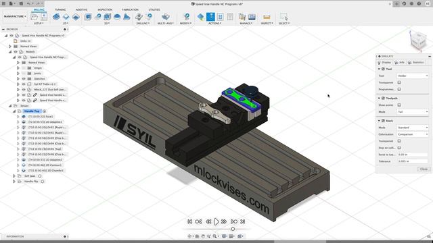Enable Transparent checkbox under Stock

click(x=399, y=141)
